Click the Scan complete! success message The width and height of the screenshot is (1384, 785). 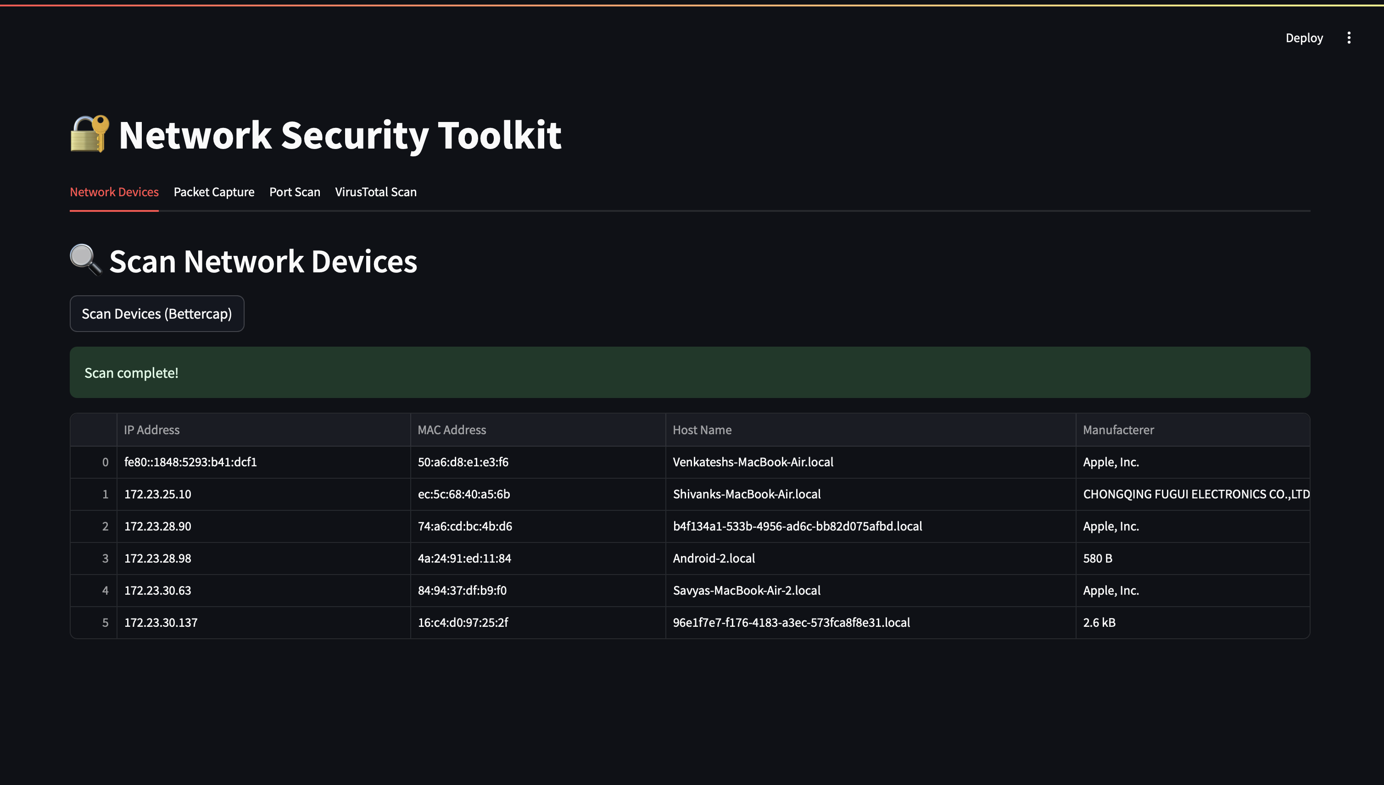point(131,372)
